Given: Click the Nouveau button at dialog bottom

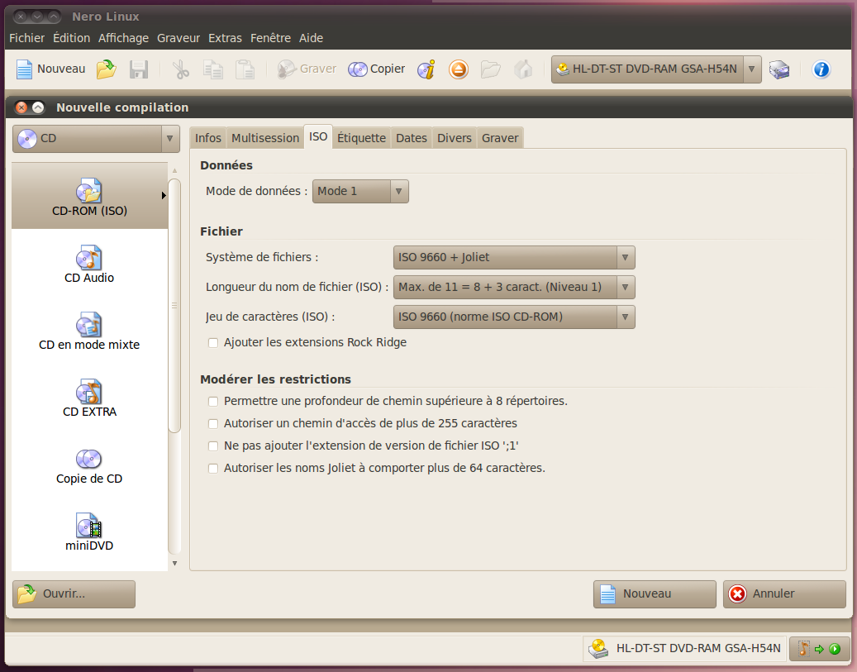Looking at the screenshot, I should tap(655, 594).
